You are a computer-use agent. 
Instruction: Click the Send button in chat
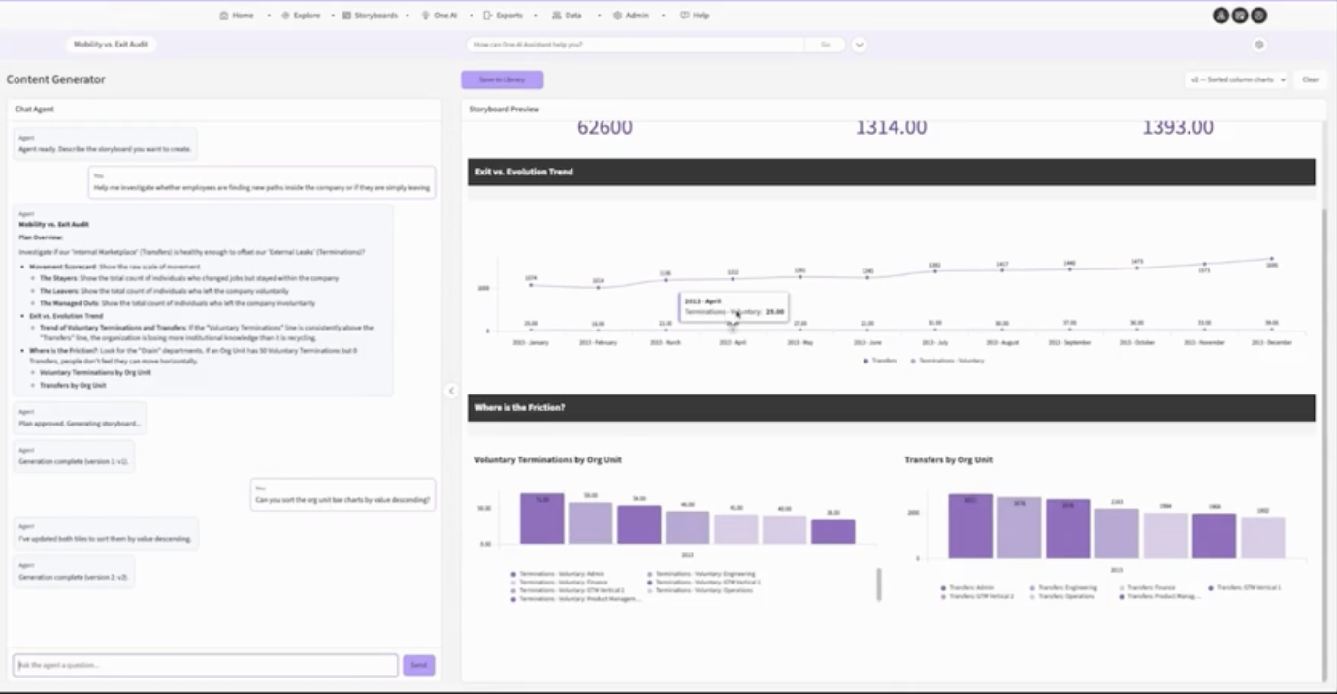tap(419, 665)
